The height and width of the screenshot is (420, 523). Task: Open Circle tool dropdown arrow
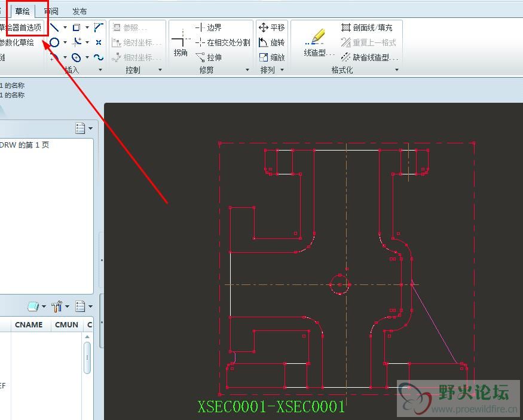[65, 42]
